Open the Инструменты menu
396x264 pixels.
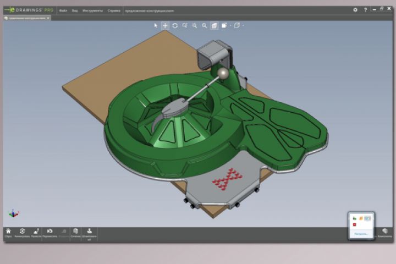click(93, 10)
